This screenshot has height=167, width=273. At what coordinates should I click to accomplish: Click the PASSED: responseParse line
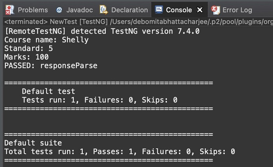point(51,66)
